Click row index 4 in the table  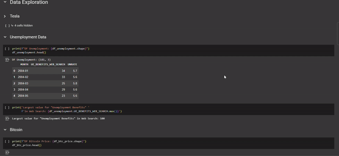(14, 96)
